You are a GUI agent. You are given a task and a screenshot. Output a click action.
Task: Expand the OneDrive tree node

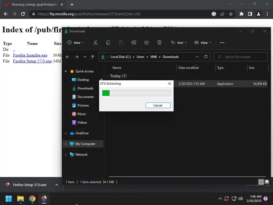coord(66,133)
